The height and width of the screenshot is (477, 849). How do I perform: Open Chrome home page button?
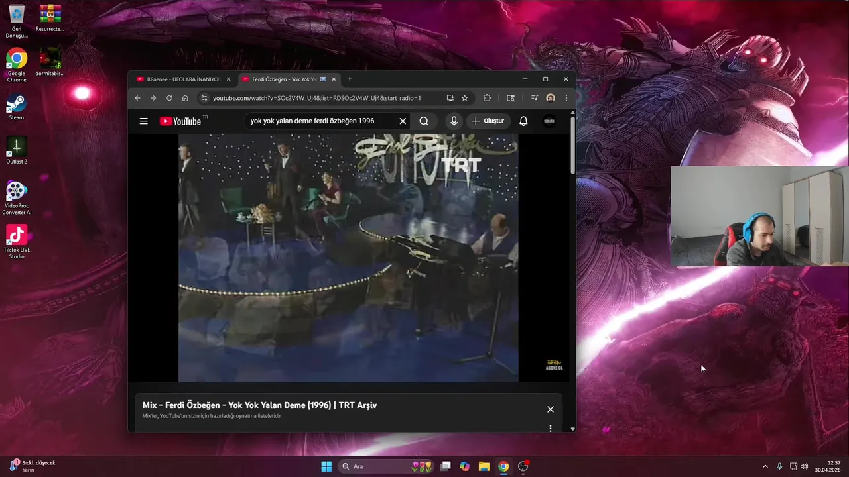(x=185, y=98)
